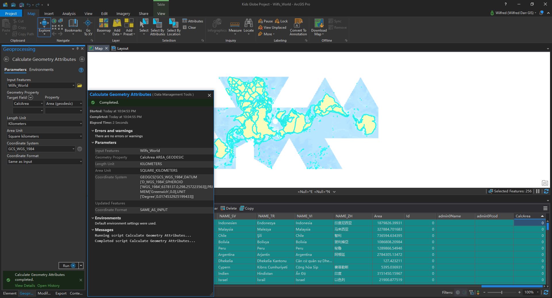Collapse the Messages section in the dialog
552x298 pixels.
click(x=93, y=230)
